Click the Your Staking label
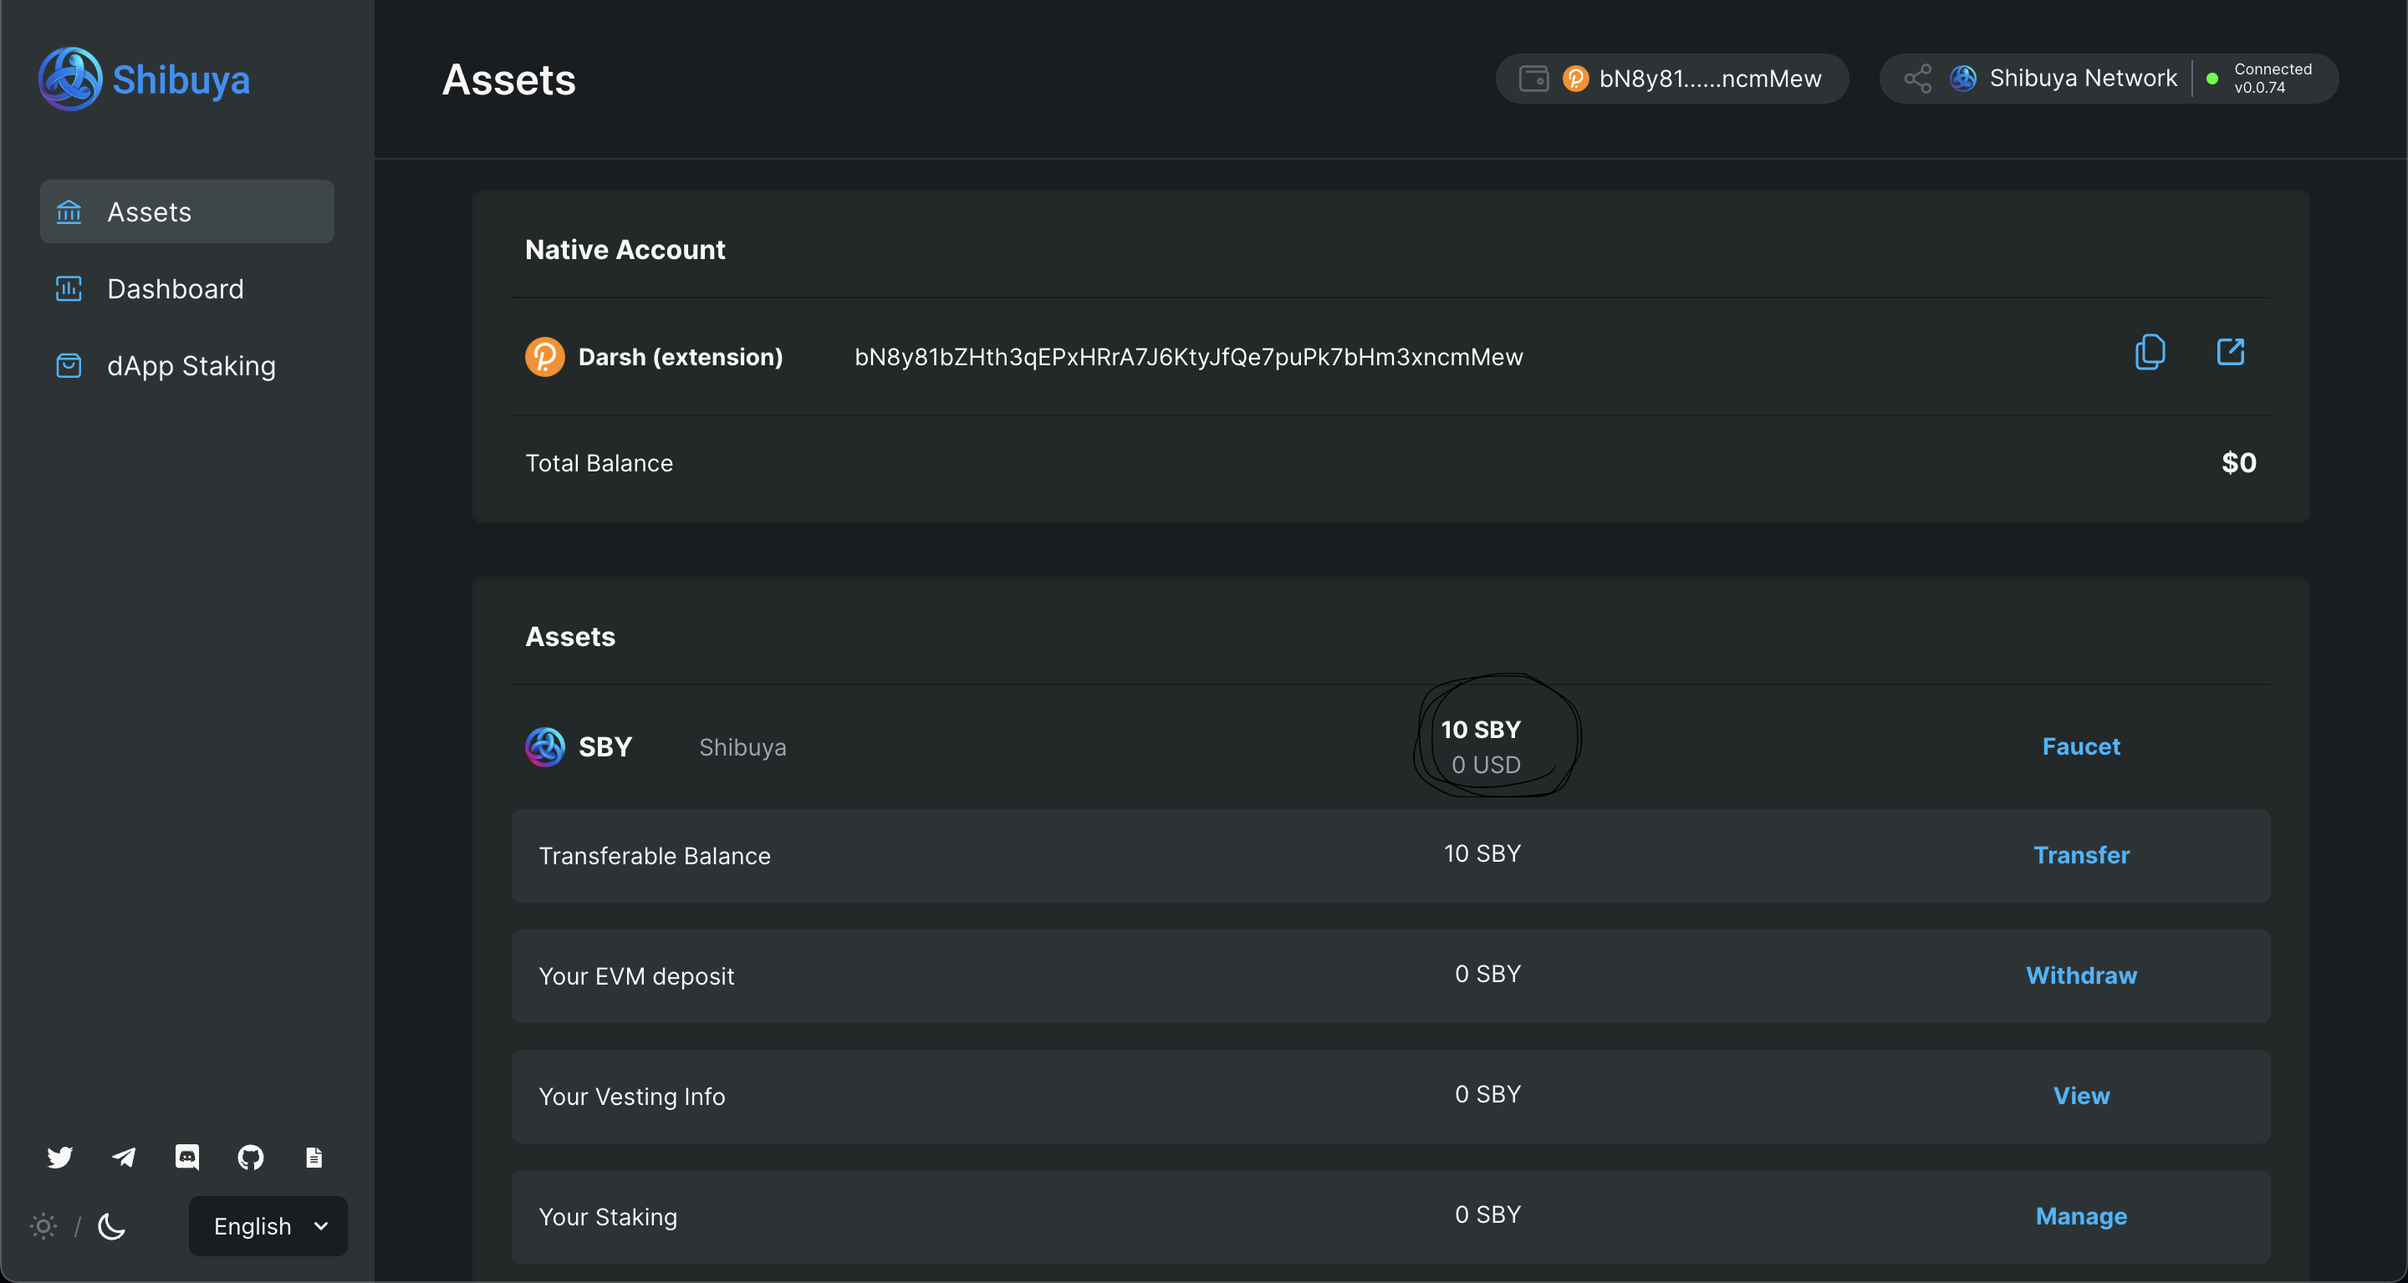Screen dimensions: 2408x1283 click(x=608, y=1218)
